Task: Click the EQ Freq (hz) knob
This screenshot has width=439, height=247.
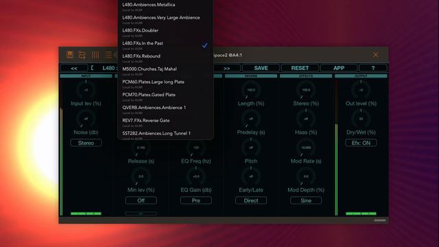Action: 196,148
